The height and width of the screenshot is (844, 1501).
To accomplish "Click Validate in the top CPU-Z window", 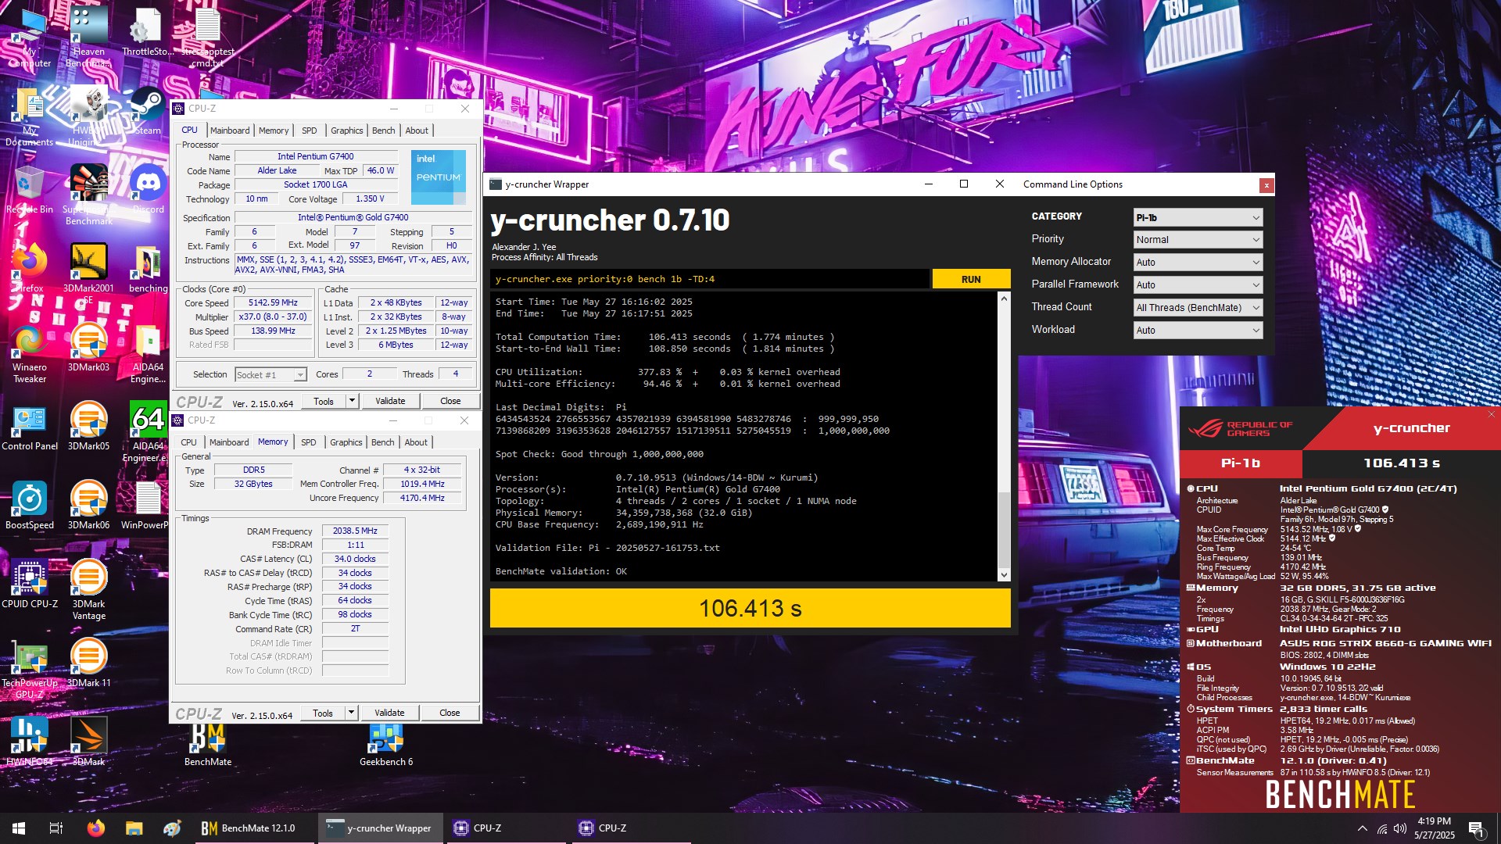I will click(390, 401).
